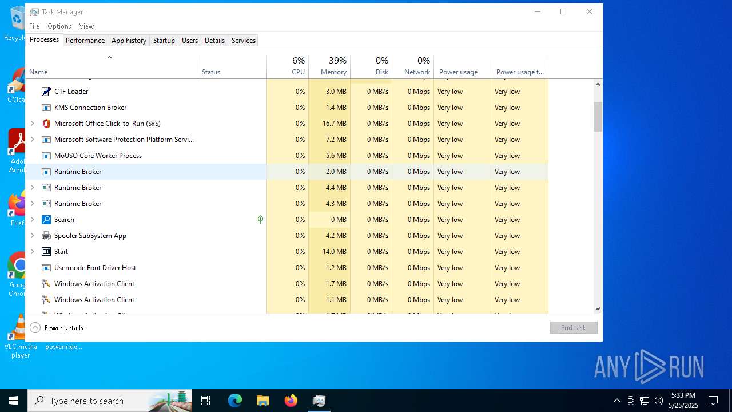
Task: Sort by Status column header
Action: click(x=232, y=67)
